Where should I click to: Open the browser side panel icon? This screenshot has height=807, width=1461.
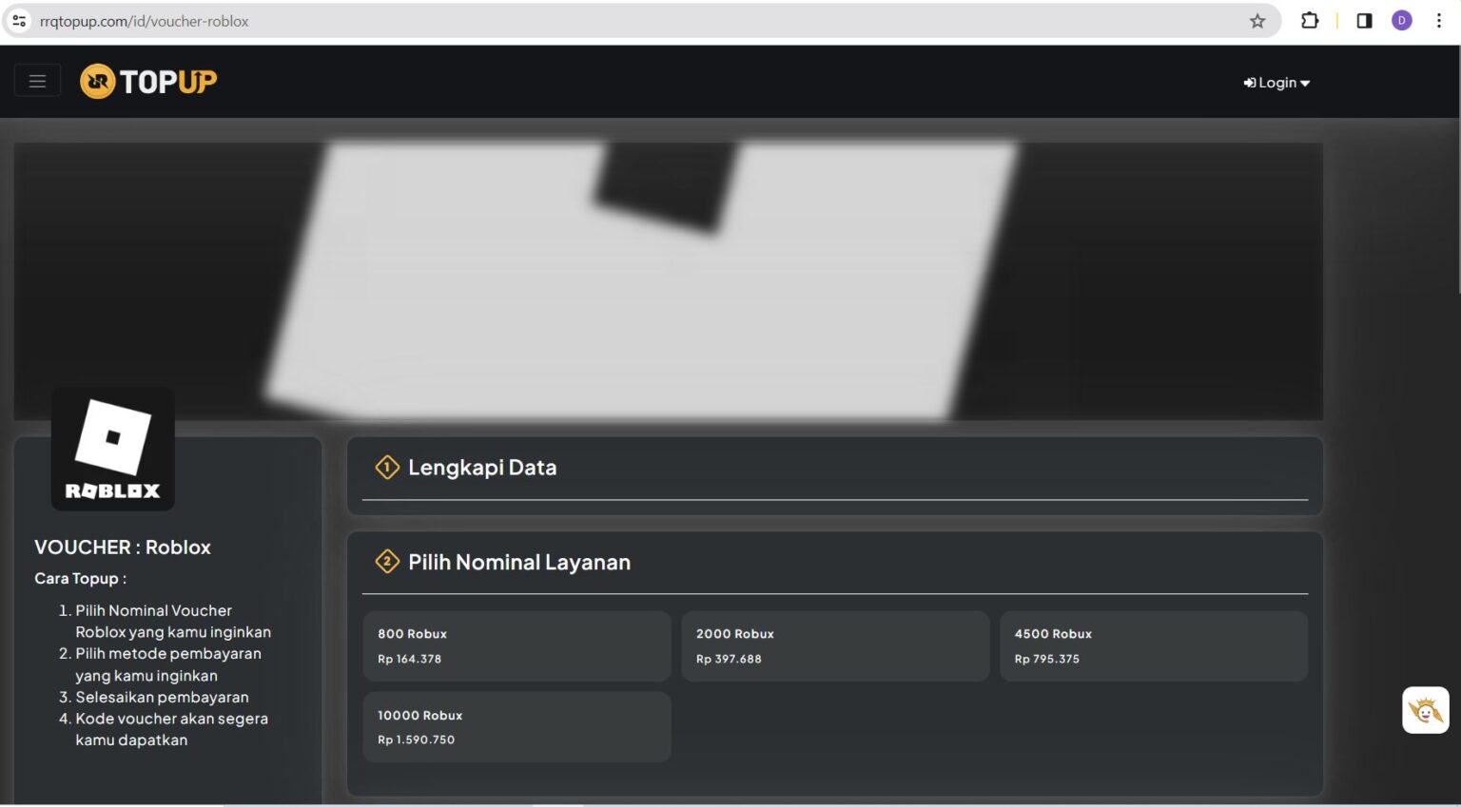(x=1364, y=20)
